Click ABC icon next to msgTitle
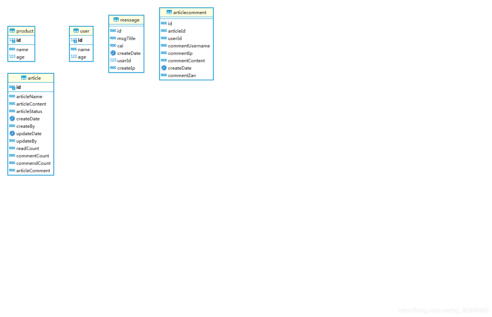This screenshot has height=317, width=492. (113, 38)
